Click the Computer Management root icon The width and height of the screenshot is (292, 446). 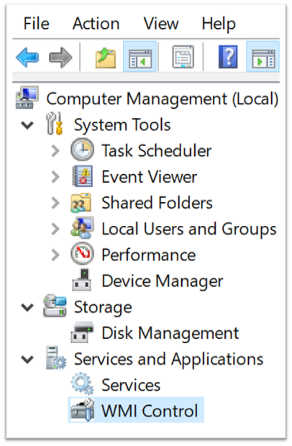click(x=27, y=98)
